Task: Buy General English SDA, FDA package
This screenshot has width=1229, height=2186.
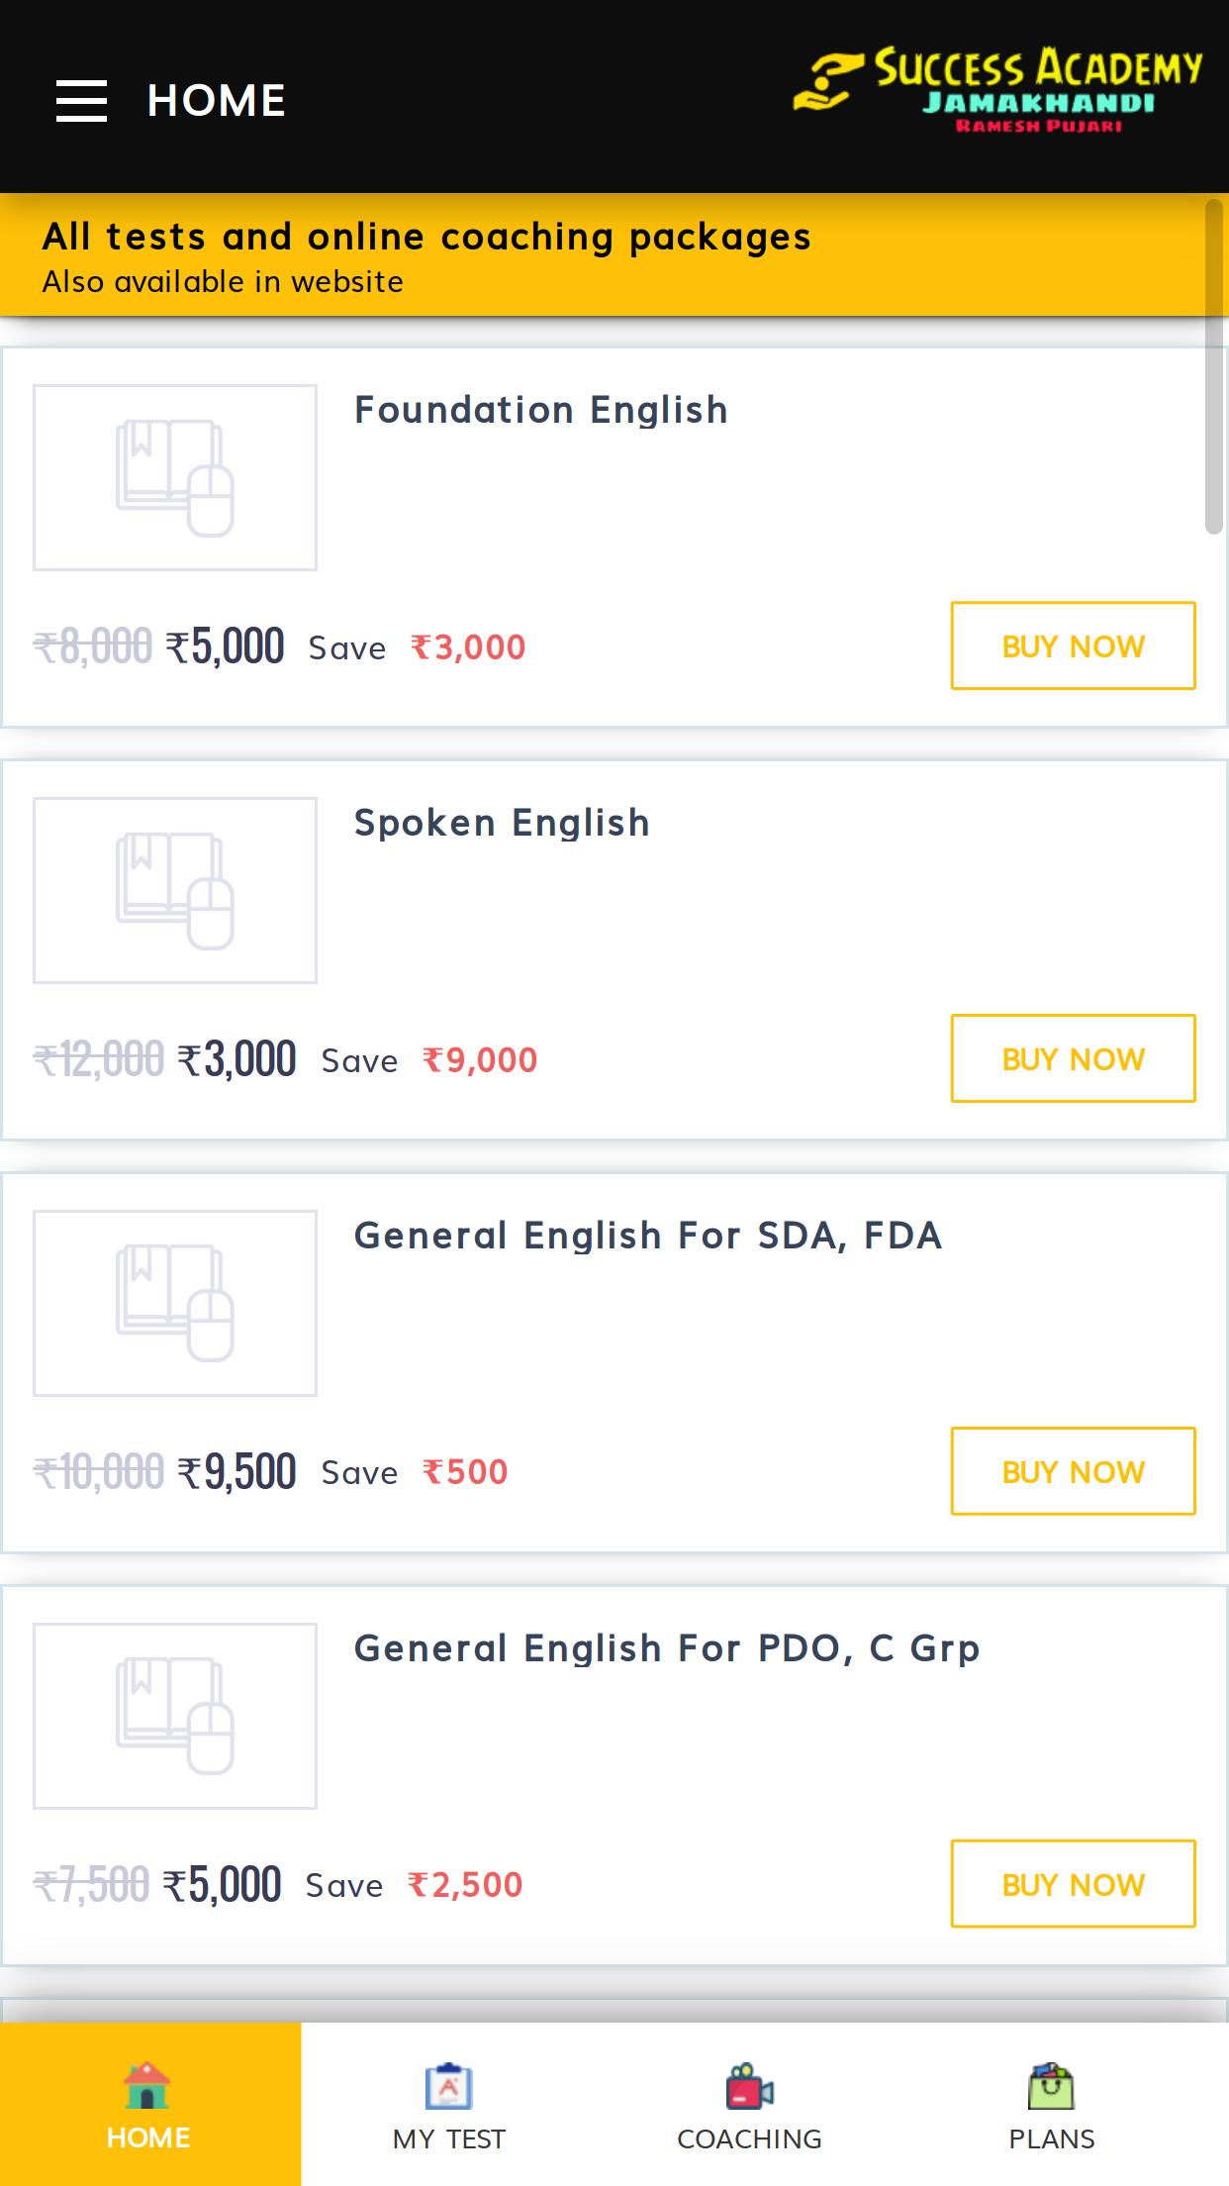Action: coord(1073,1471)
